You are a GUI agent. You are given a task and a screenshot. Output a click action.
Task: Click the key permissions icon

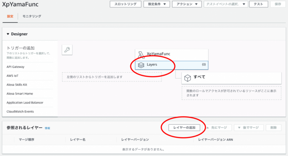(x=67, y=50)
